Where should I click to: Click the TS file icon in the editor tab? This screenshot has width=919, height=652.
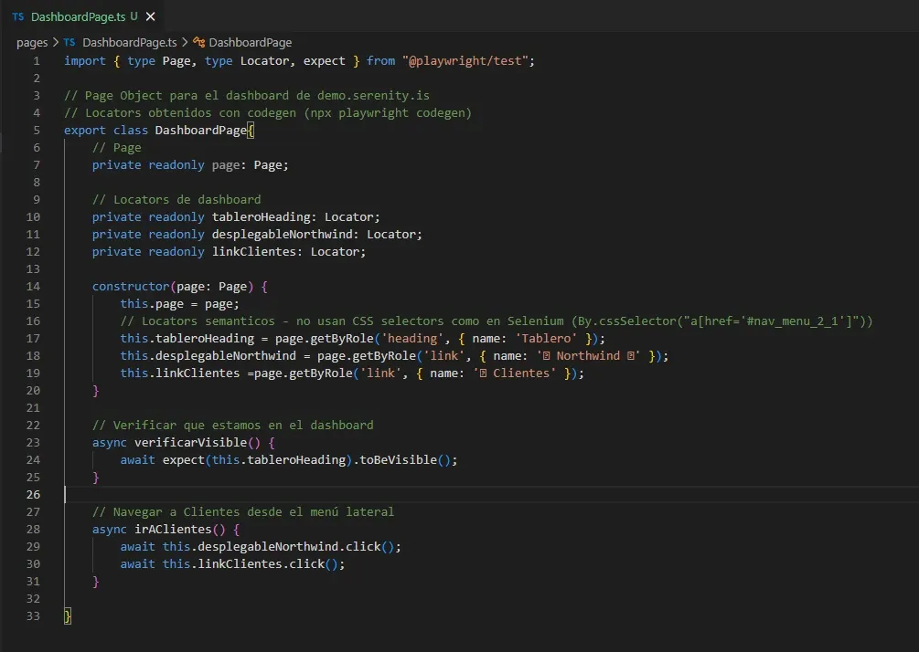tap(17, 16)
